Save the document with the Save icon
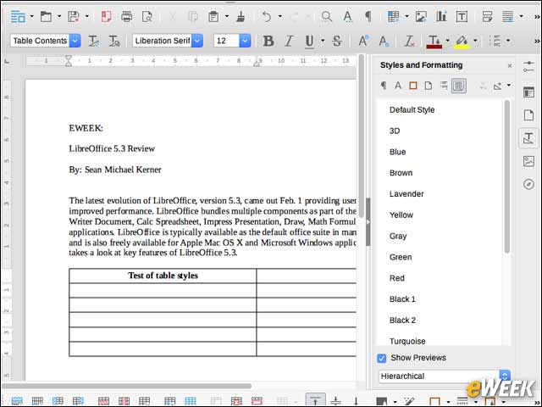 74,16
